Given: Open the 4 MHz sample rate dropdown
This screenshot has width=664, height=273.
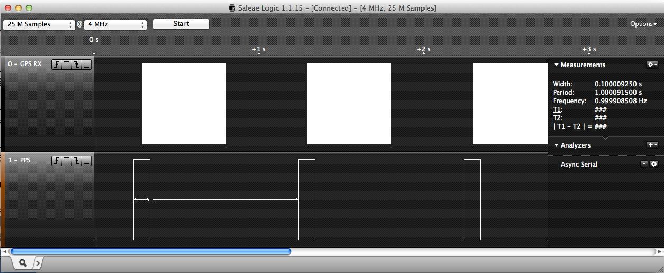Looking at the screenshot, I should coord(115,24).
